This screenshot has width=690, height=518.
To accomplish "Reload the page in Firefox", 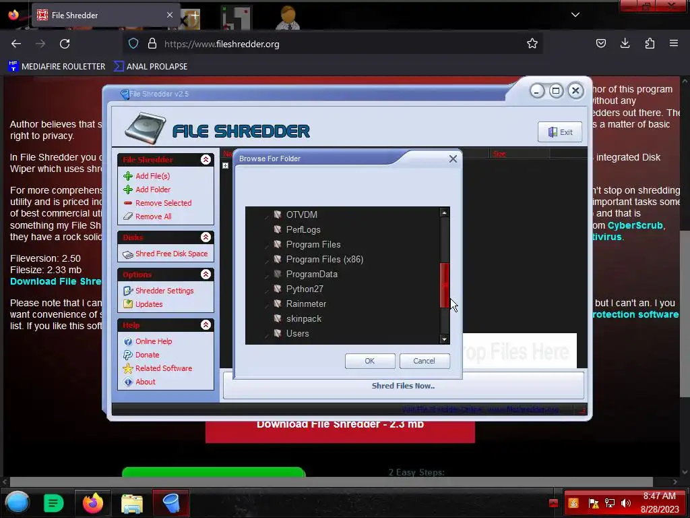I will coord(65,44).
